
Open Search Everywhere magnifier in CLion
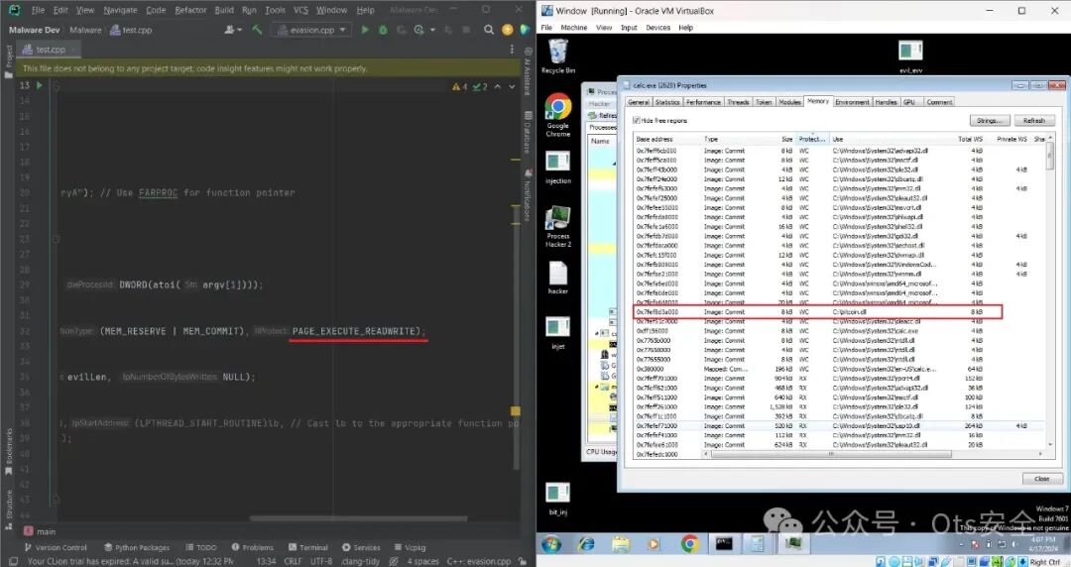pos(488,30)
